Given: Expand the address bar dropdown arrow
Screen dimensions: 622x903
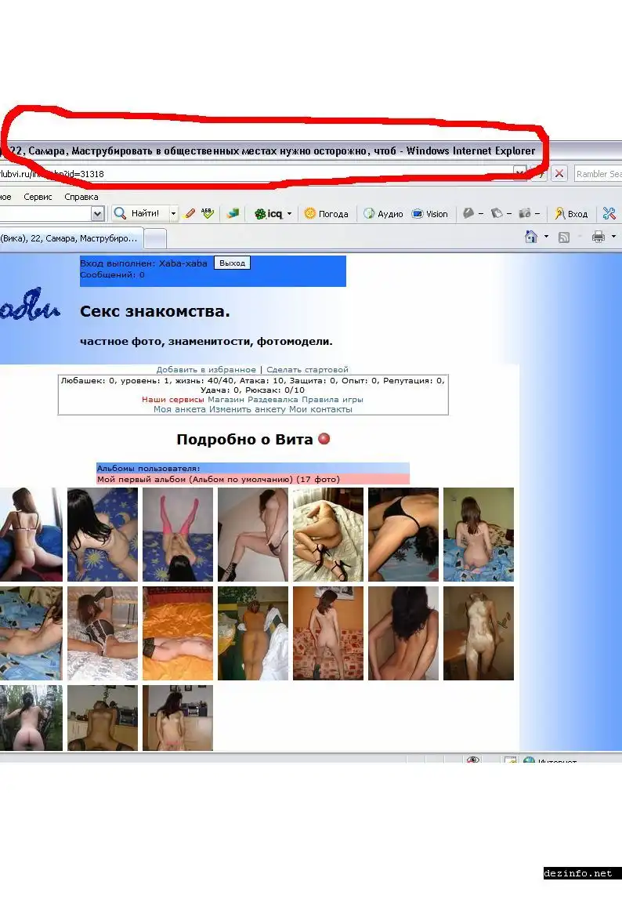Looking at the screenshot, I should pyautogui.click(x=519, y=173).
